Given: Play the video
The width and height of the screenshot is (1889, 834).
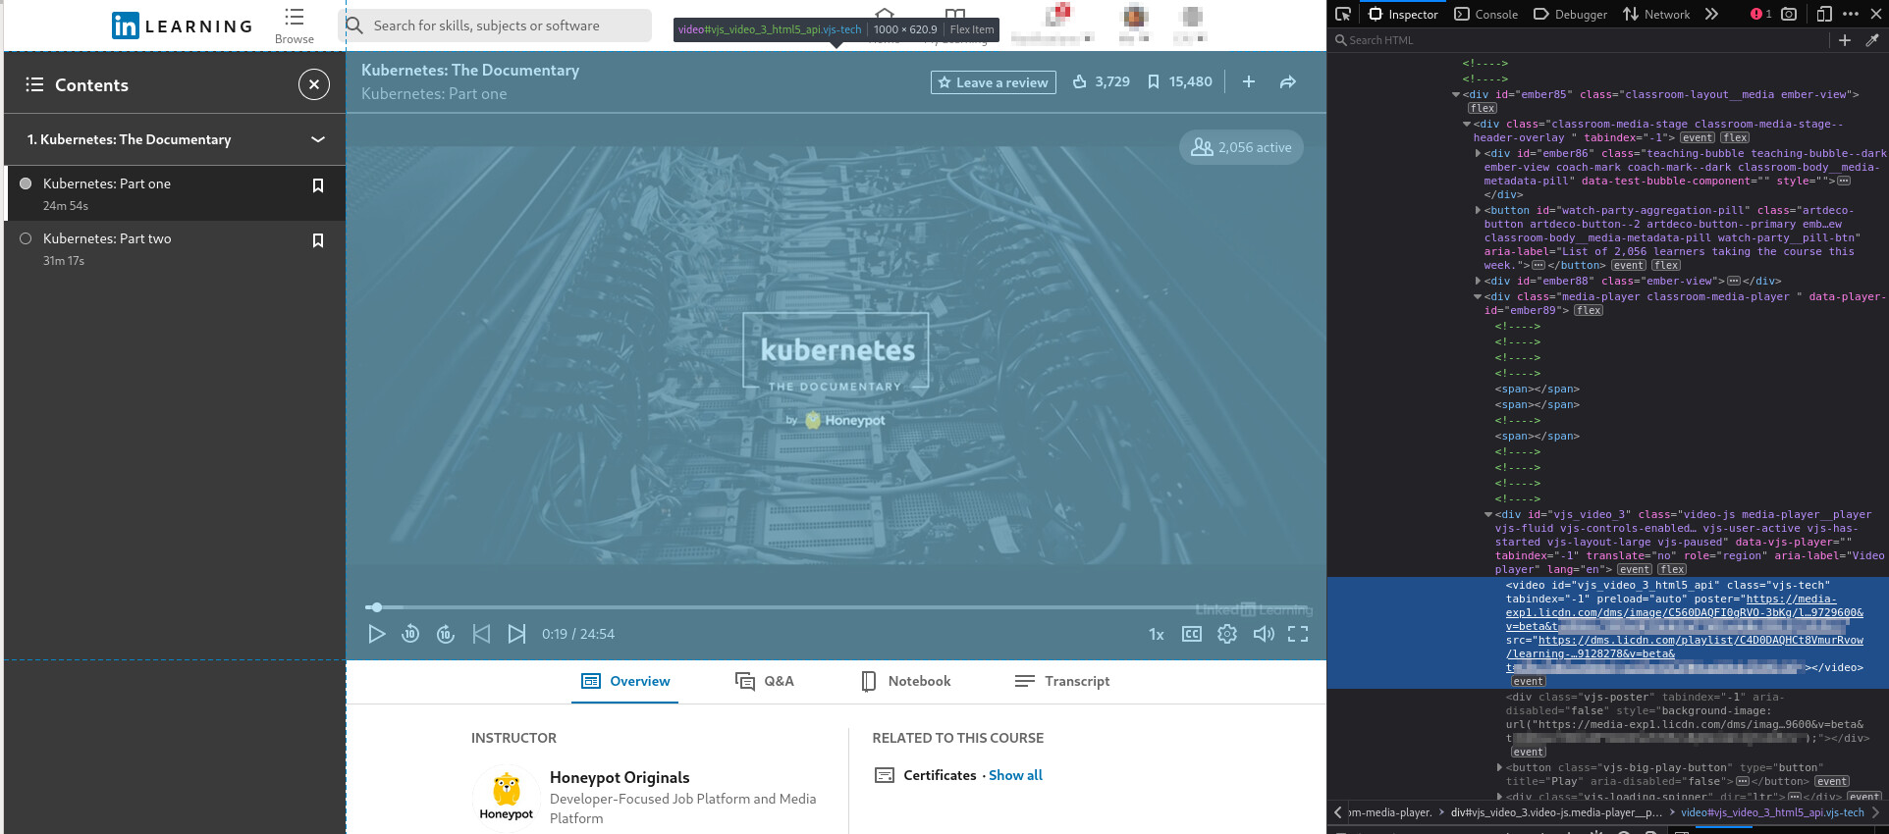Looking at the screenshot, I should tap(376, 634).
